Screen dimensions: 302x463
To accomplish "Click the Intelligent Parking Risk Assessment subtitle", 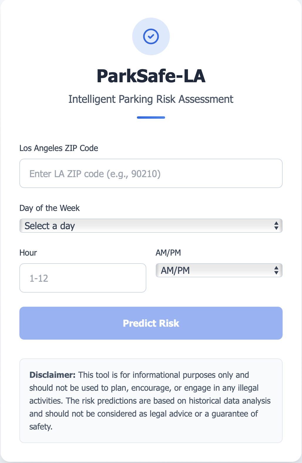I will point(151,99).
